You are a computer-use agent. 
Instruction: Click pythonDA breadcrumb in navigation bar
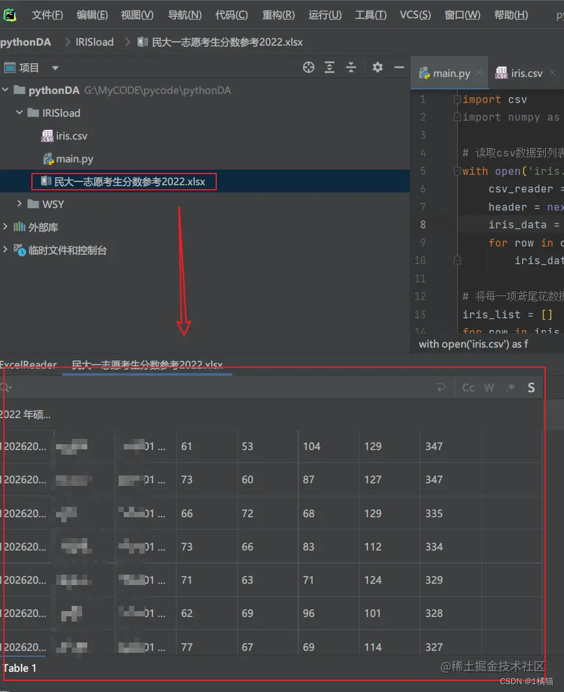(x=25, y=42)
